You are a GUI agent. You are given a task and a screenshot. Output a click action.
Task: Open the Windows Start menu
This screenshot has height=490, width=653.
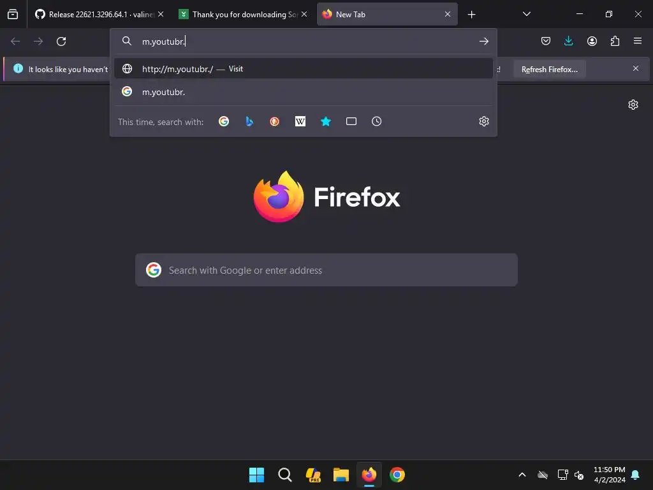point(256,475)
